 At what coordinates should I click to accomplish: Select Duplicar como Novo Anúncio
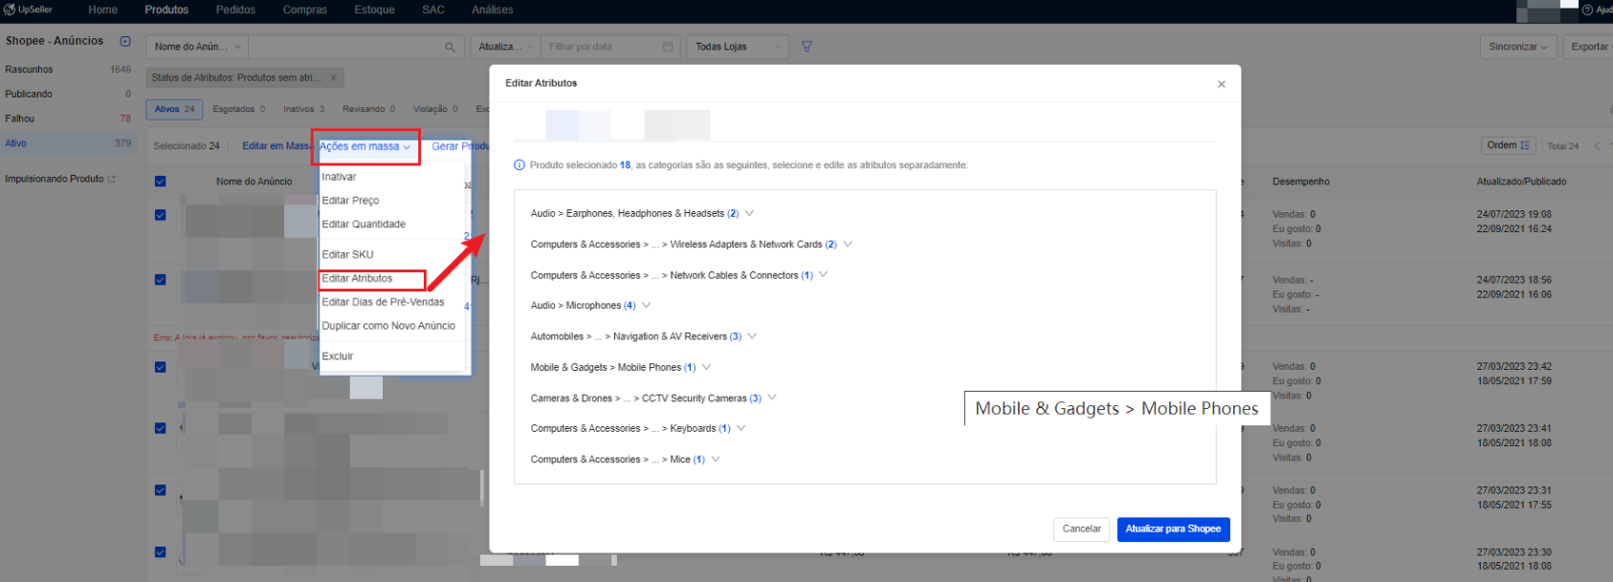(388, 326)
